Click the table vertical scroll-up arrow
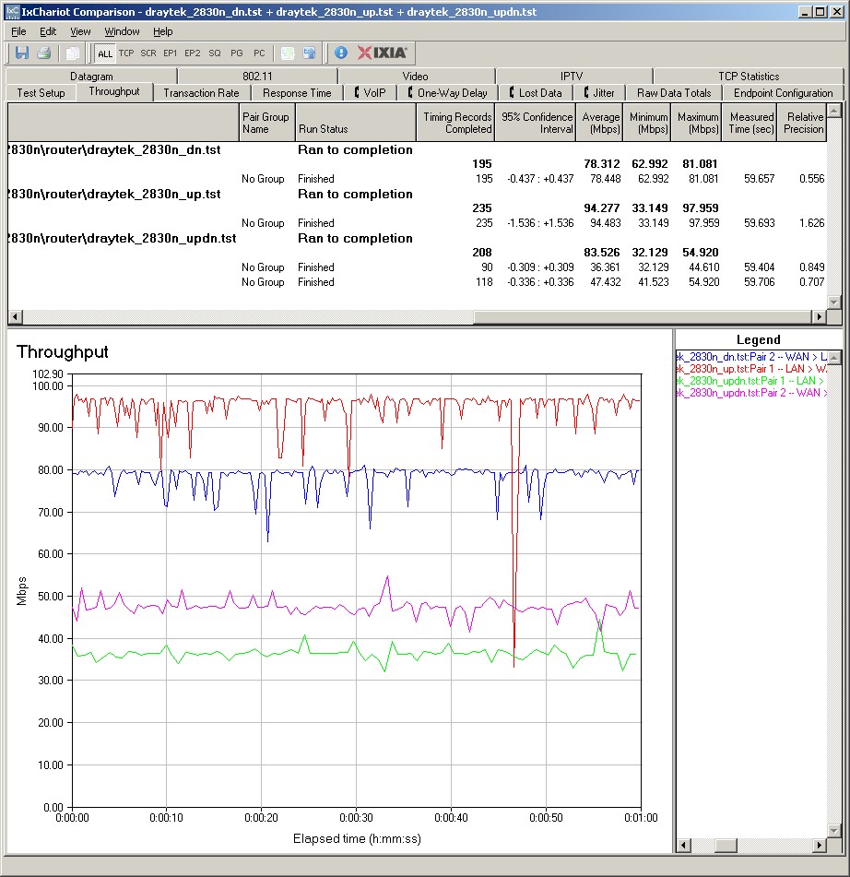 point(834,111)
